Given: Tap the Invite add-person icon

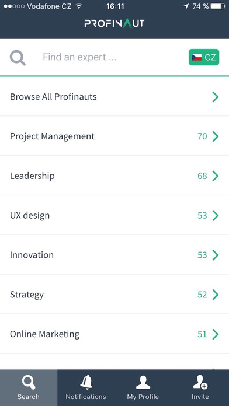Looking at the screenshot, I should [x=200, y=383].
